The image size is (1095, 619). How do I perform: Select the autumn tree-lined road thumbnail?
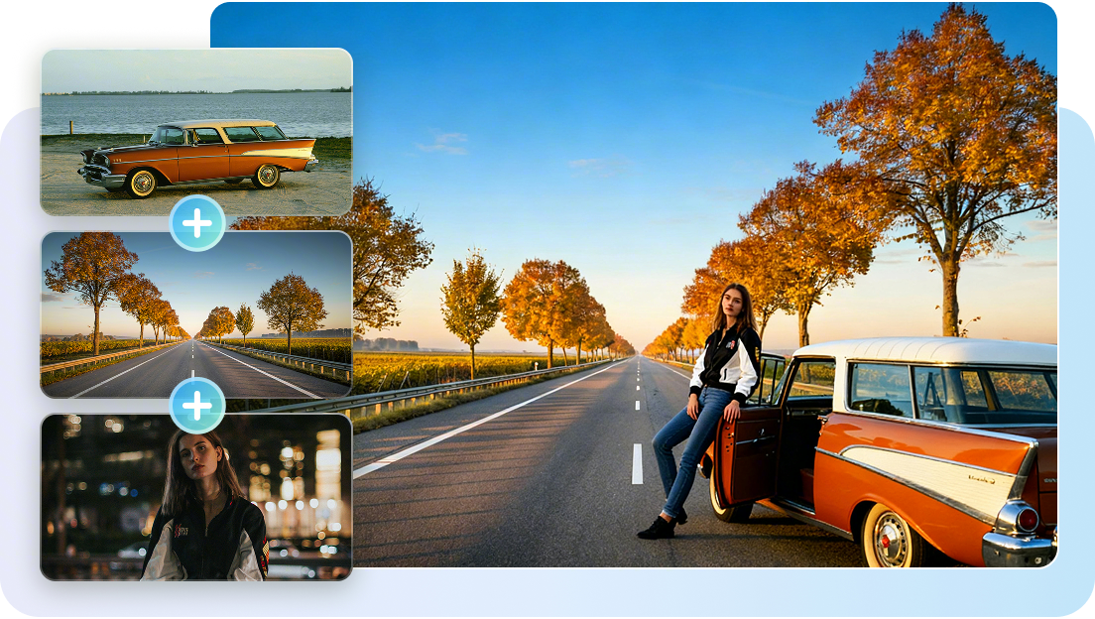coord(196,314)
